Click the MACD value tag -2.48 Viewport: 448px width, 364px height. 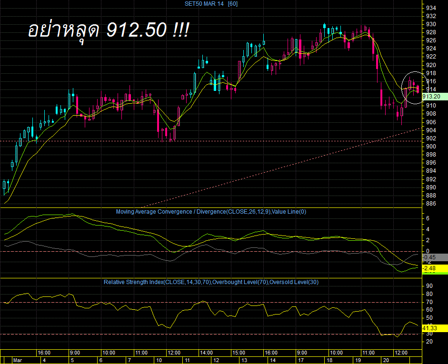click(x=435, y=268)
